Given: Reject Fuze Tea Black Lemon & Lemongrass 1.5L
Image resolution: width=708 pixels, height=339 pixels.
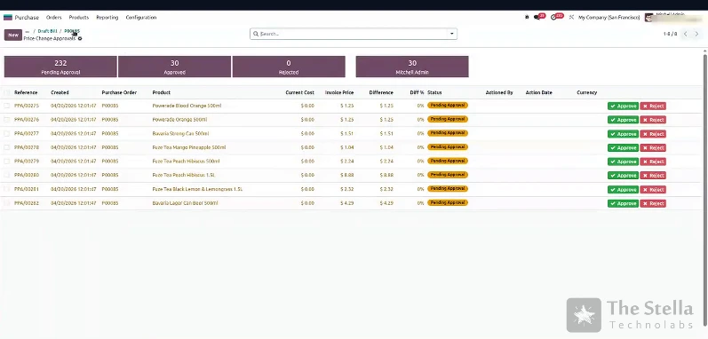Looking at the screenshot, I should (x=653, y=190).
